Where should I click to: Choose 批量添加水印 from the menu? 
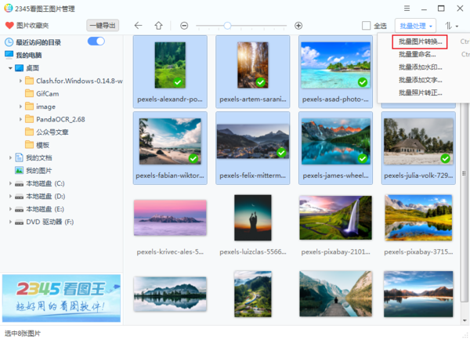pyautogui.click(x=420, y=67)
